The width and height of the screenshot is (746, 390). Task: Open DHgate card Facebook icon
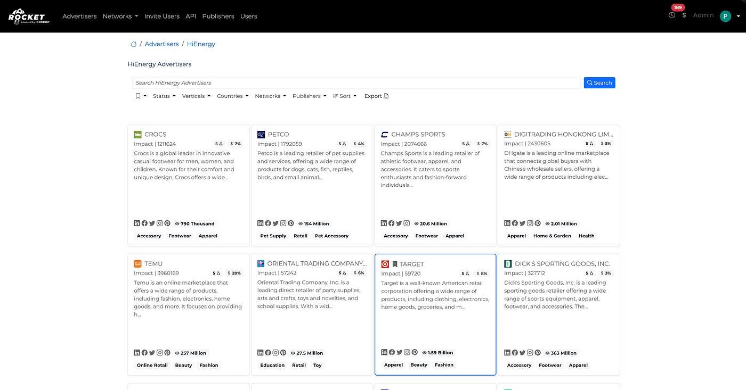click(515, 223)
